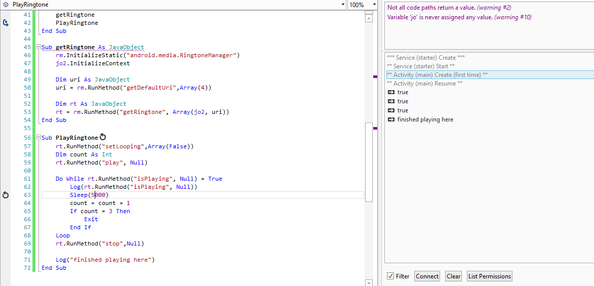Click the lower purple marker beside the scrollbar
This screenshot has width=594, height=286.
tap(375, 129)
